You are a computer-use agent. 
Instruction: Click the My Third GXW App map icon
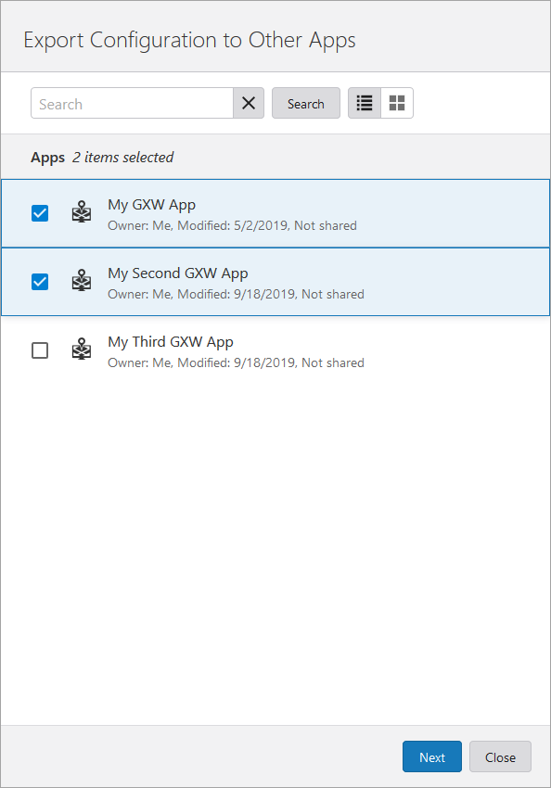82,350
